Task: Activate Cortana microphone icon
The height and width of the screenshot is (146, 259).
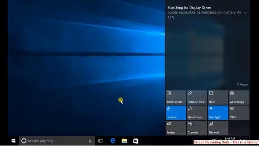Action: coord(90,141)
